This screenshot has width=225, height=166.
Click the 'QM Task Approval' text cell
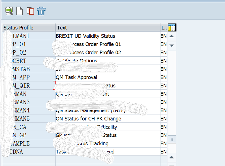click(108, 77)
